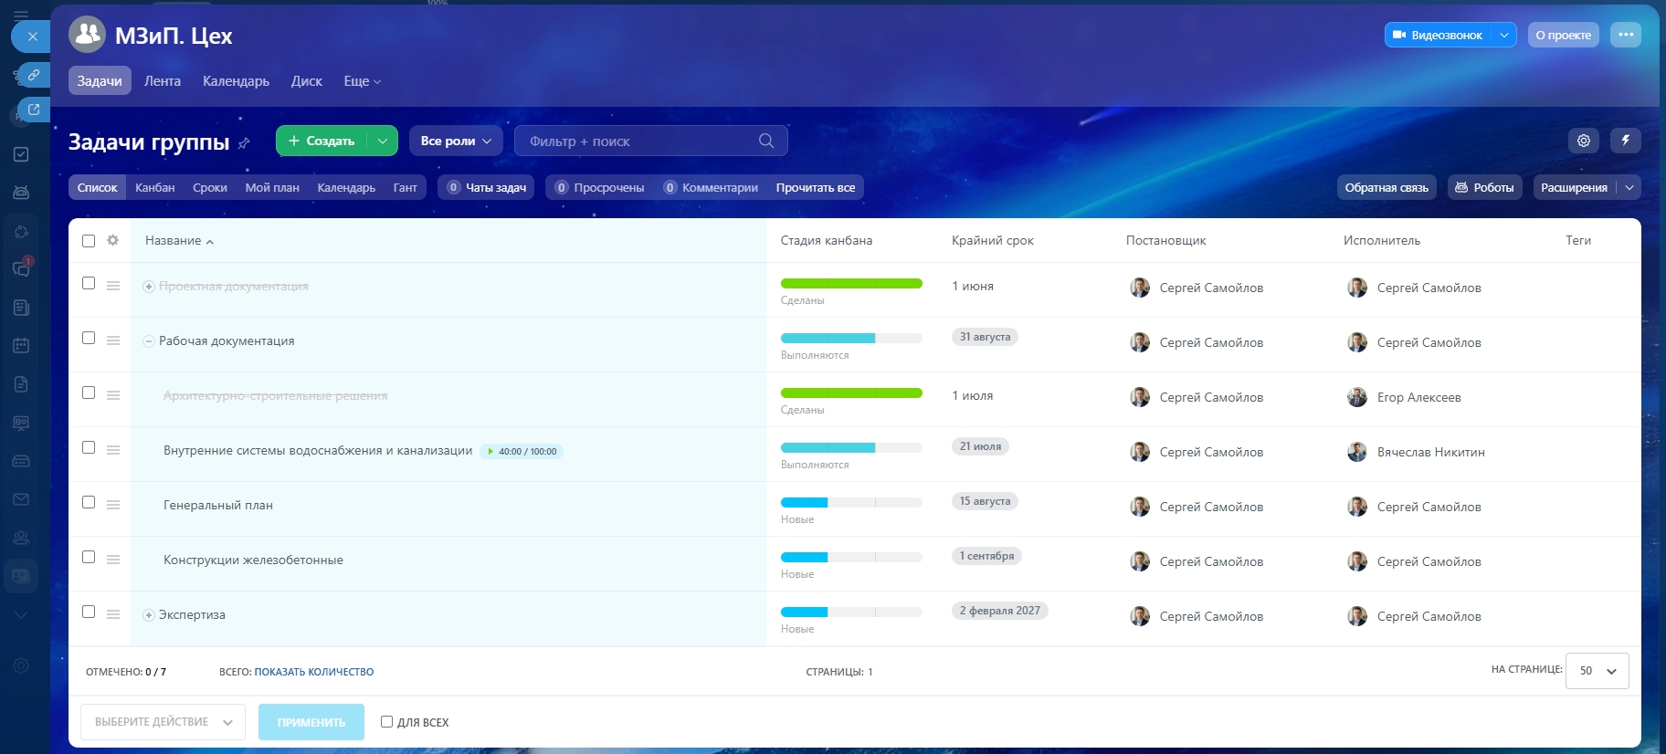The image size is (1666, 754).
Task: Check the Конструкции железобетонные row checkbox
Action: [x=89, y=557]
